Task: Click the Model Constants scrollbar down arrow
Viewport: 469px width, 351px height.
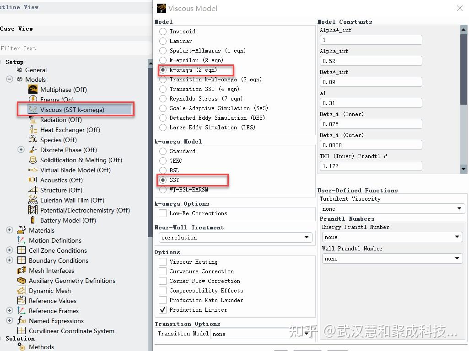Action: (x=464, y=169)
